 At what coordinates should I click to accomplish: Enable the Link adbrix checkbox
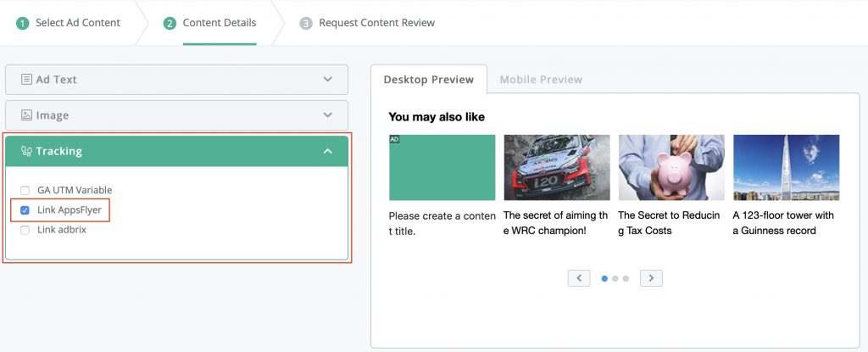pos(25,230)
